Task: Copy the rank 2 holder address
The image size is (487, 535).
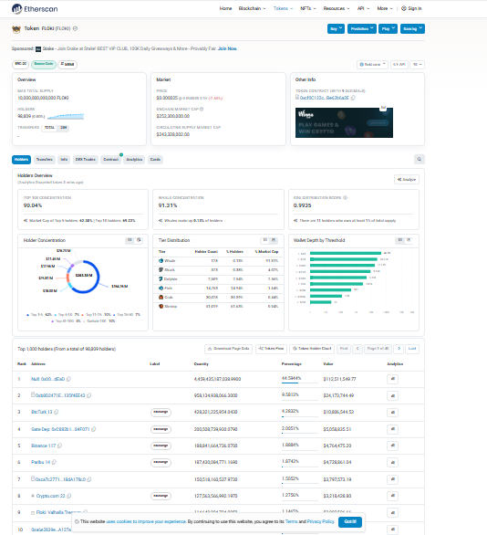Action: coord(89,395)
